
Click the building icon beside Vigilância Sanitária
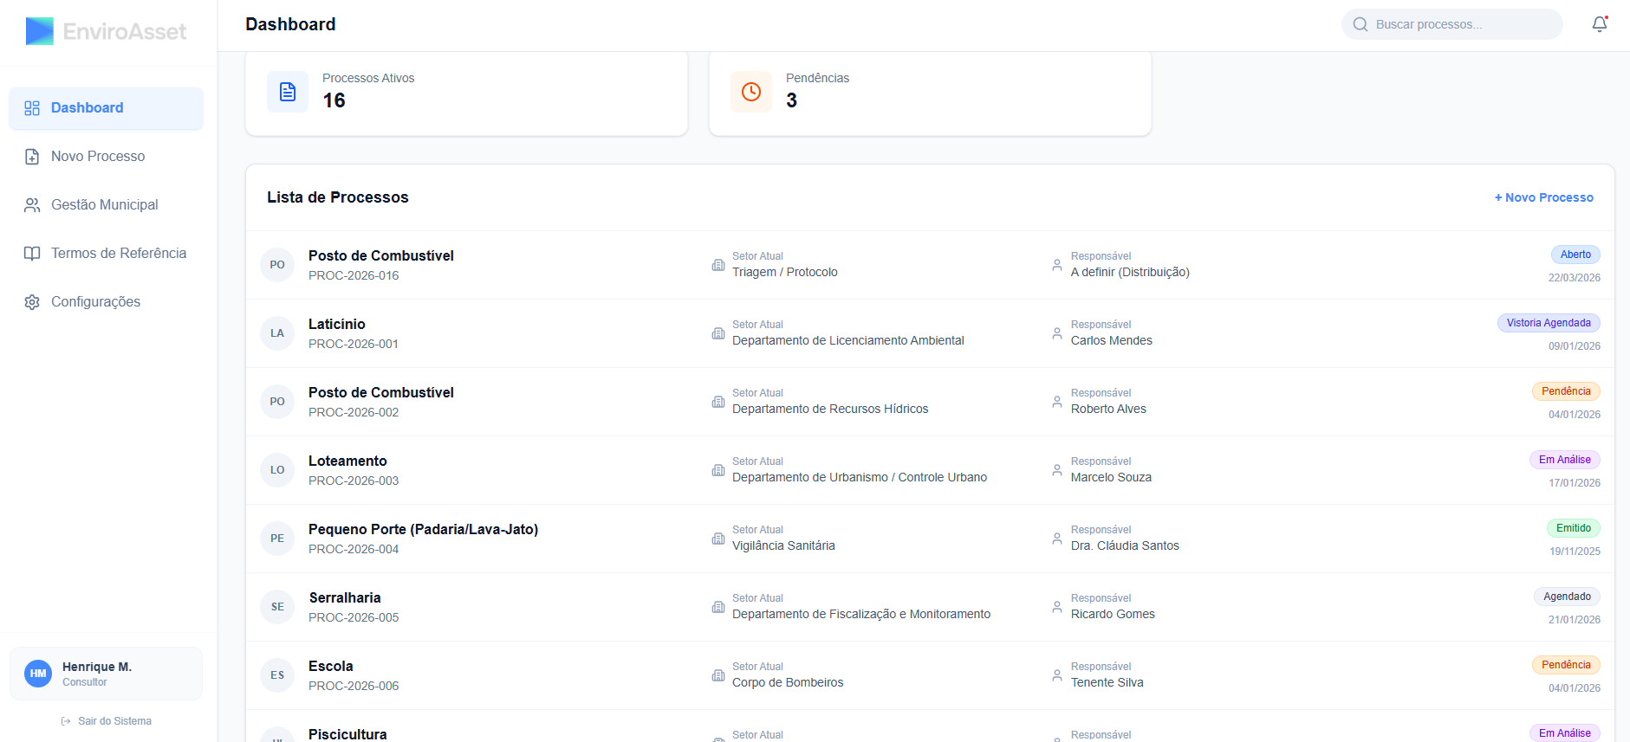[718, 539]
